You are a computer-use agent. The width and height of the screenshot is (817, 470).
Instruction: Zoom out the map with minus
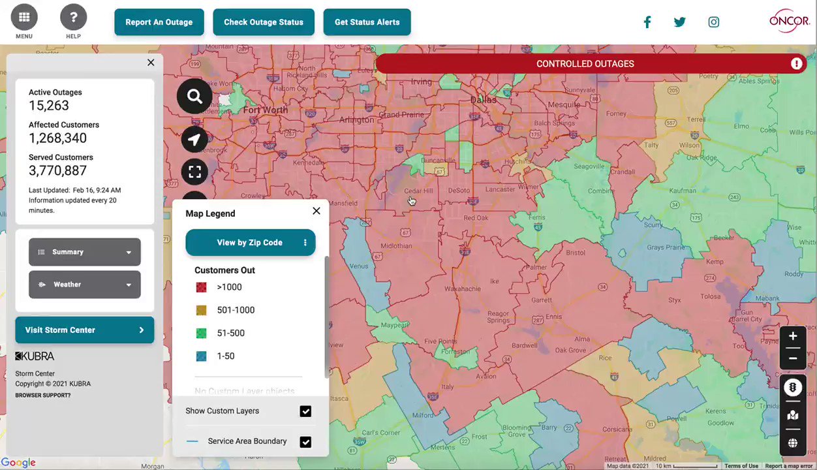tap(793, 358)
